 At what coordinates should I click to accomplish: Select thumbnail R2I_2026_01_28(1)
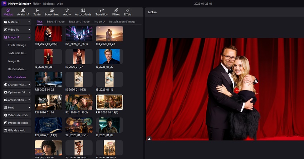[79, 34]
